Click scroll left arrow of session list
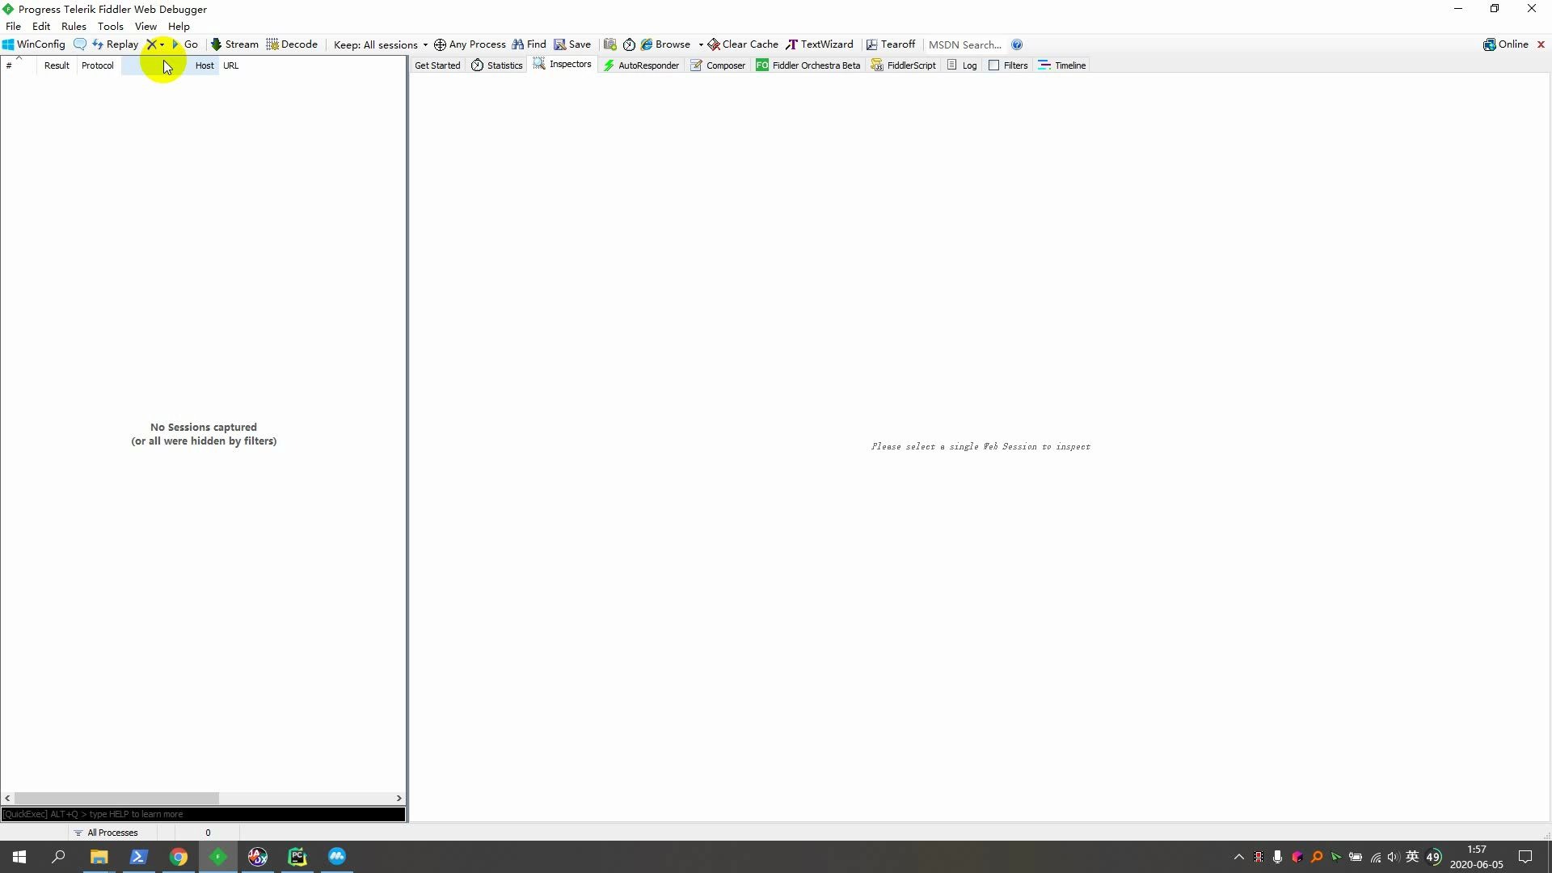Image resolution: width=1552 pixels, height=873 pixels. point(7,798)
